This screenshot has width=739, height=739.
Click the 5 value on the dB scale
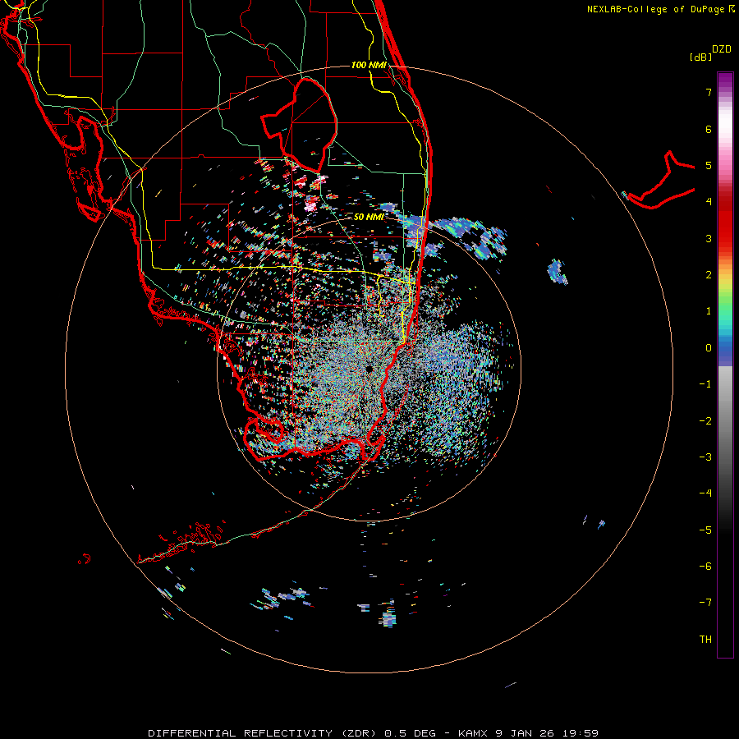point(709,165)
